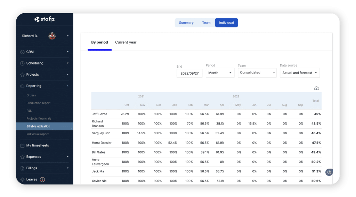This screenshot has height=197, width=356.
Task: Click the Sep column header
Action: [300, 105]
